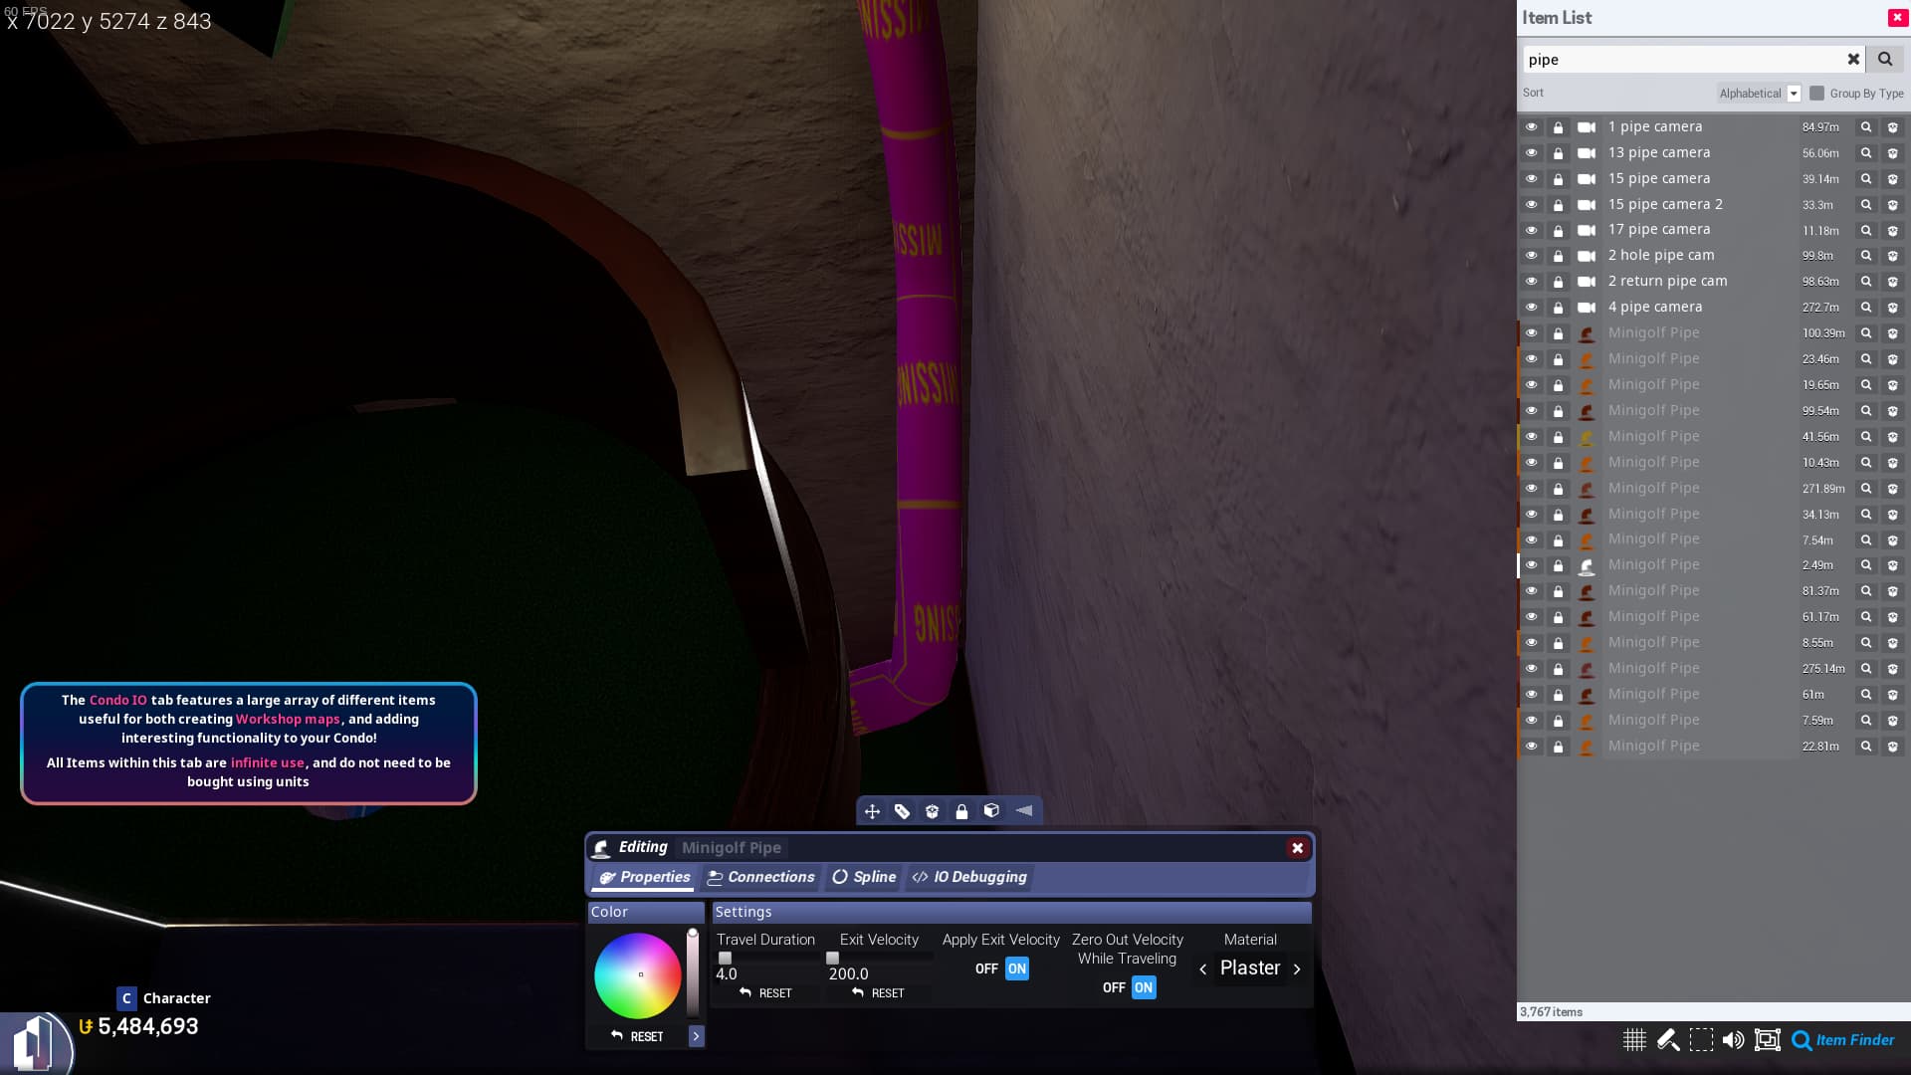Image resolution: width=1911 pixels, height=1075 pixels.
Task: Click camera icon of 2 hole pipe cam
Action: pyautogui.click(x=1587, y=256)
